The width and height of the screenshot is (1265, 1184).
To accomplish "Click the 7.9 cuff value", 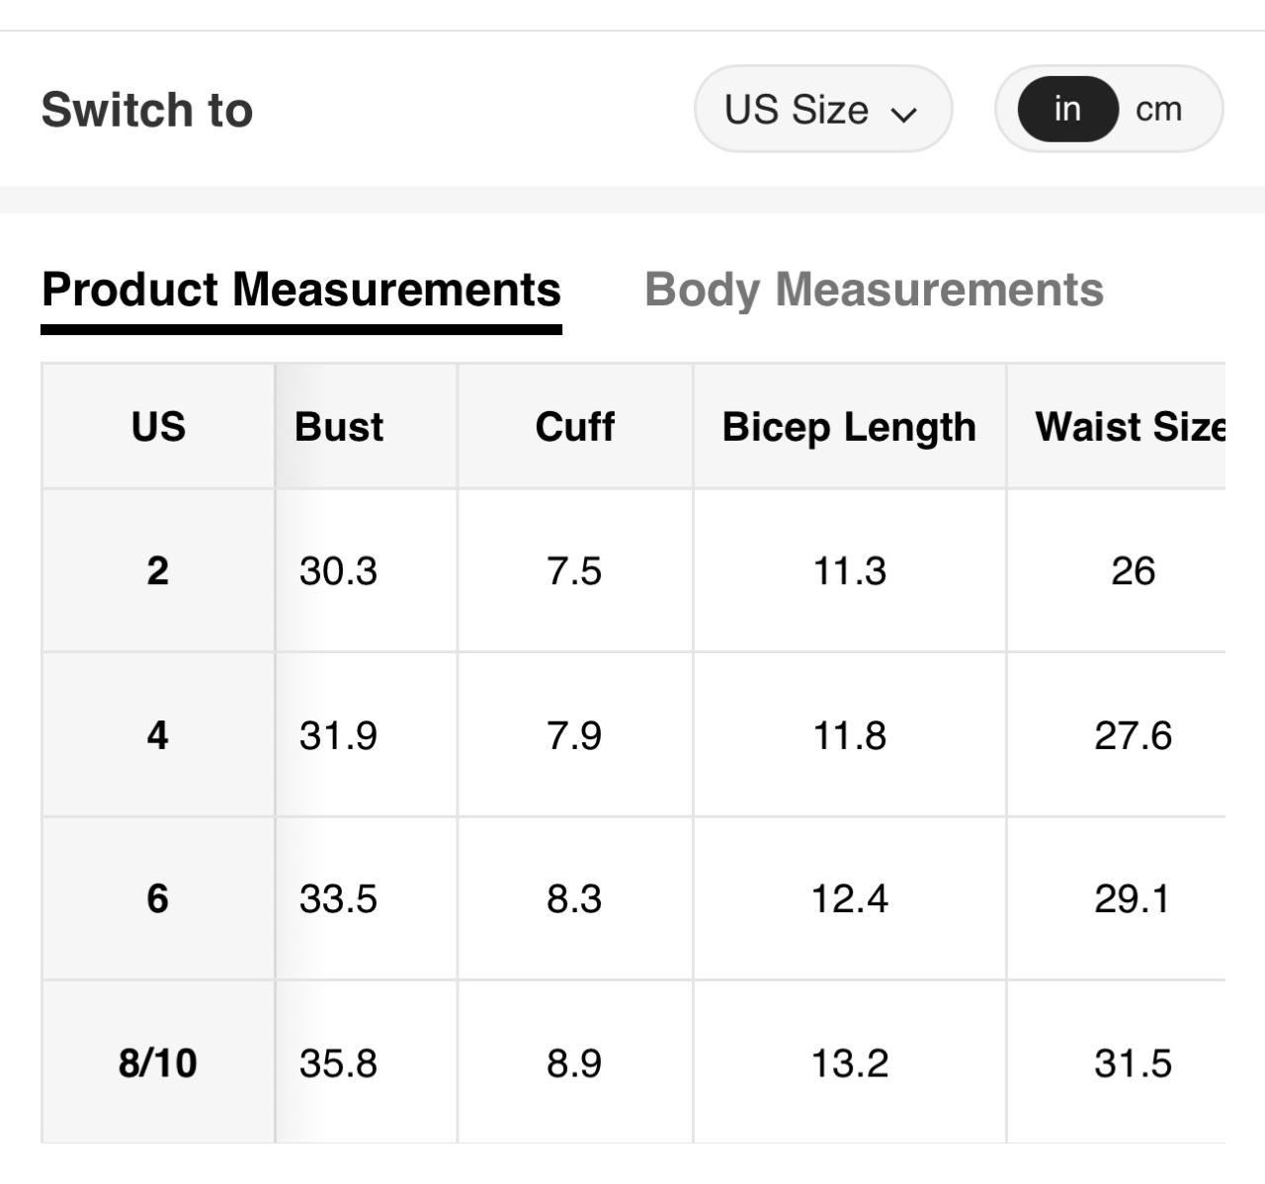I will [574, 735].
